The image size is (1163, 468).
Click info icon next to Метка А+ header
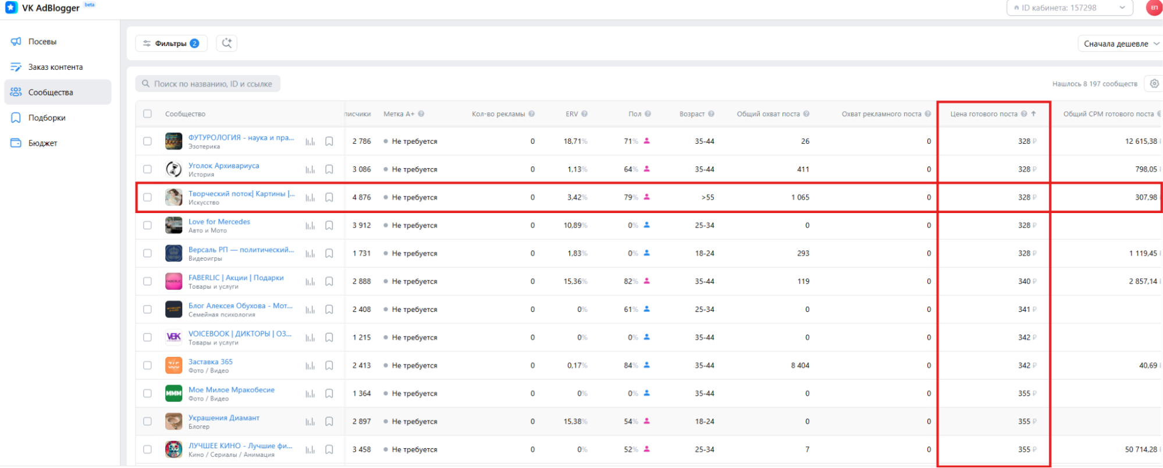coord(421,114)
